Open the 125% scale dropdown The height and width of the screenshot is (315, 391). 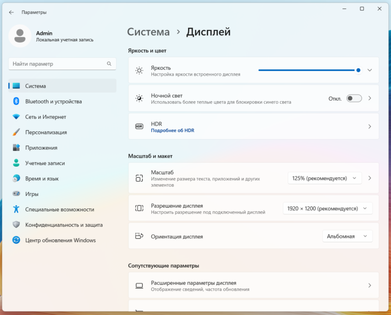click(x=324, y=178)
